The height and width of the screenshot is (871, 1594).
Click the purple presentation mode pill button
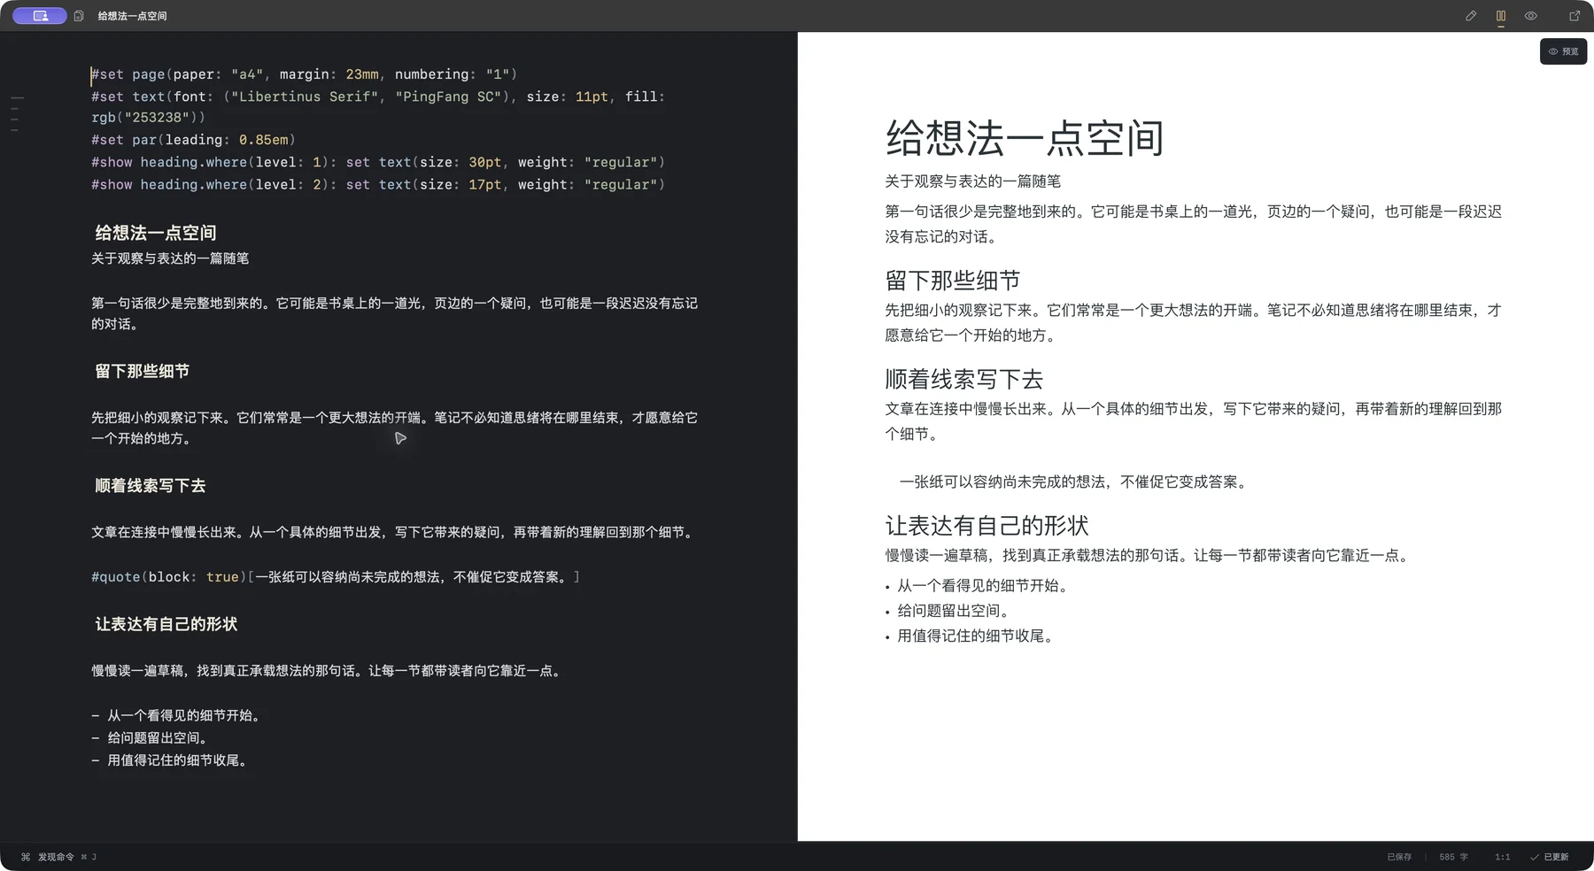pos(40,16)
